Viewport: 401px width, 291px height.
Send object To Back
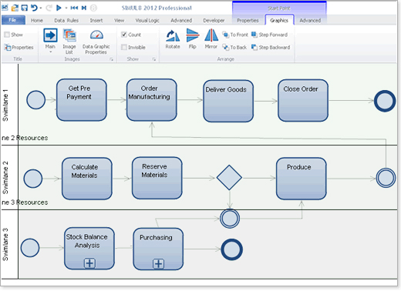[x=234, y=47]
